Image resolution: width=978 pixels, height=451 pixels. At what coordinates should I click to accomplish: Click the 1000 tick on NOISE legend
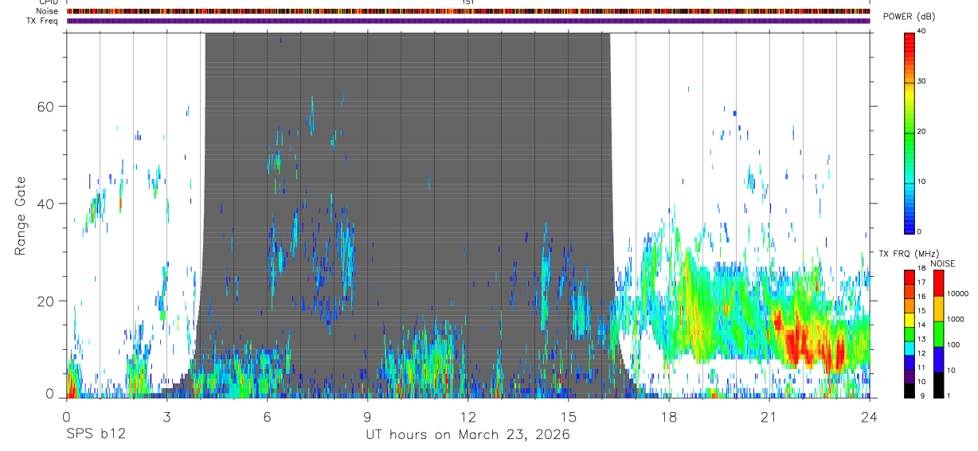955,319
